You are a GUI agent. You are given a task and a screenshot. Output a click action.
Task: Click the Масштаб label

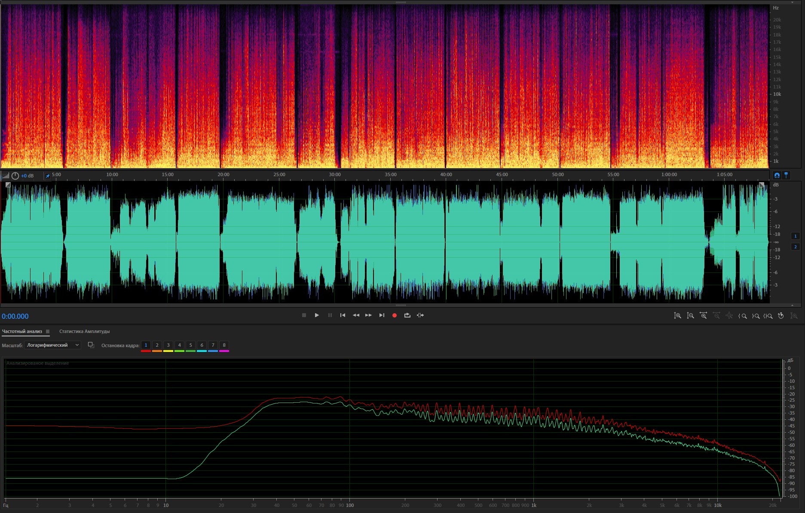point(12,345)
